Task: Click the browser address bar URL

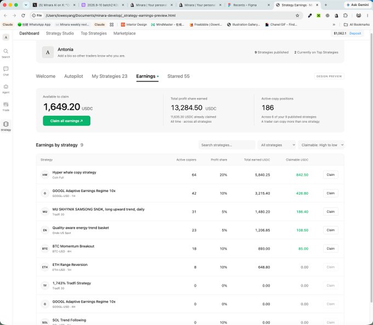Action: coord(111,15)
